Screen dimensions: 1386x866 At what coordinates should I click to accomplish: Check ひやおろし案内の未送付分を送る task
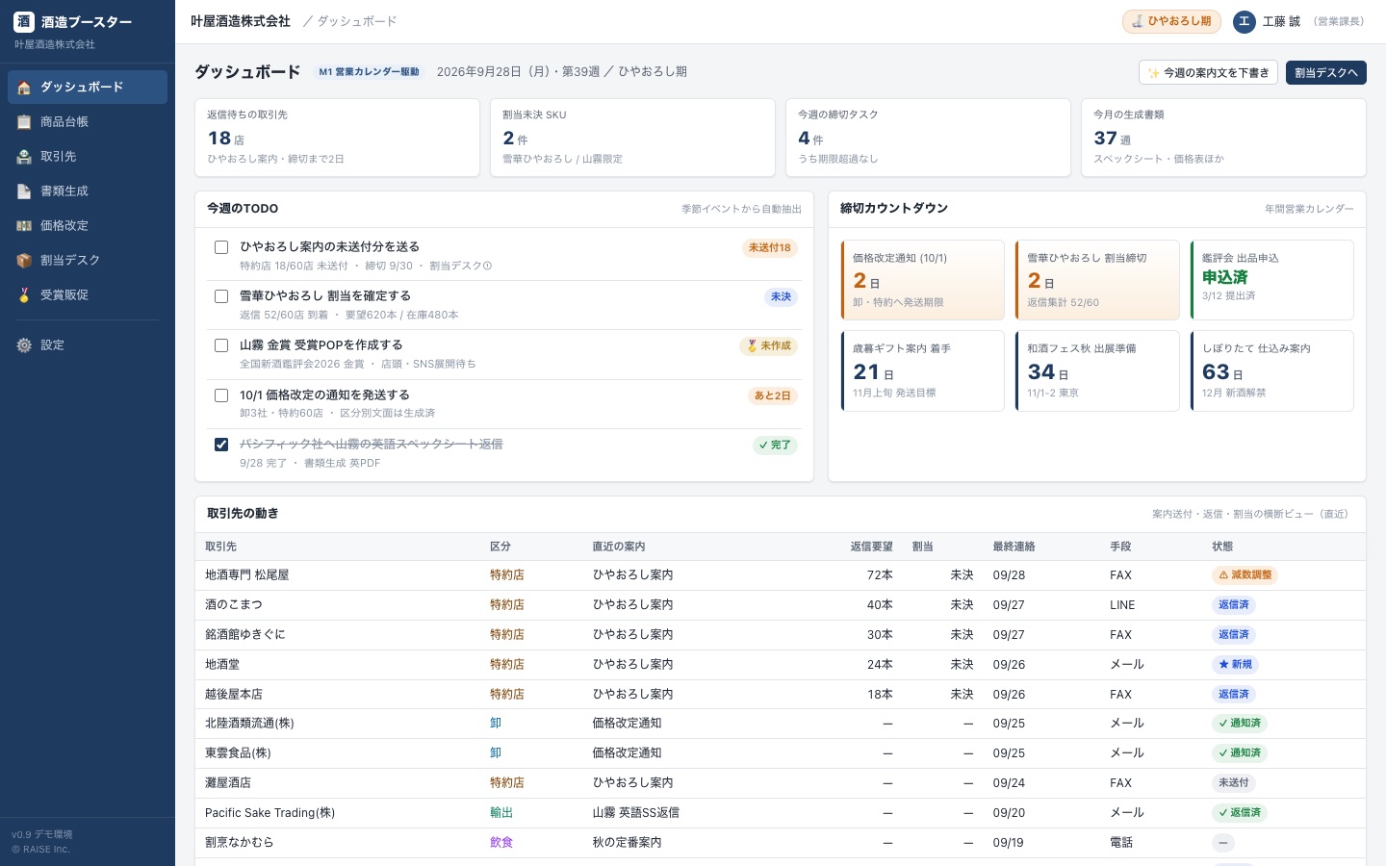(221, 247)
